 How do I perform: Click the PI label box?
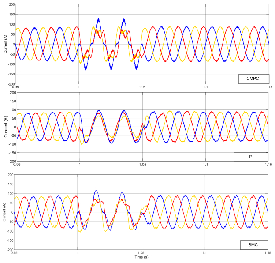pyautogui.click(x=251, y=157)
